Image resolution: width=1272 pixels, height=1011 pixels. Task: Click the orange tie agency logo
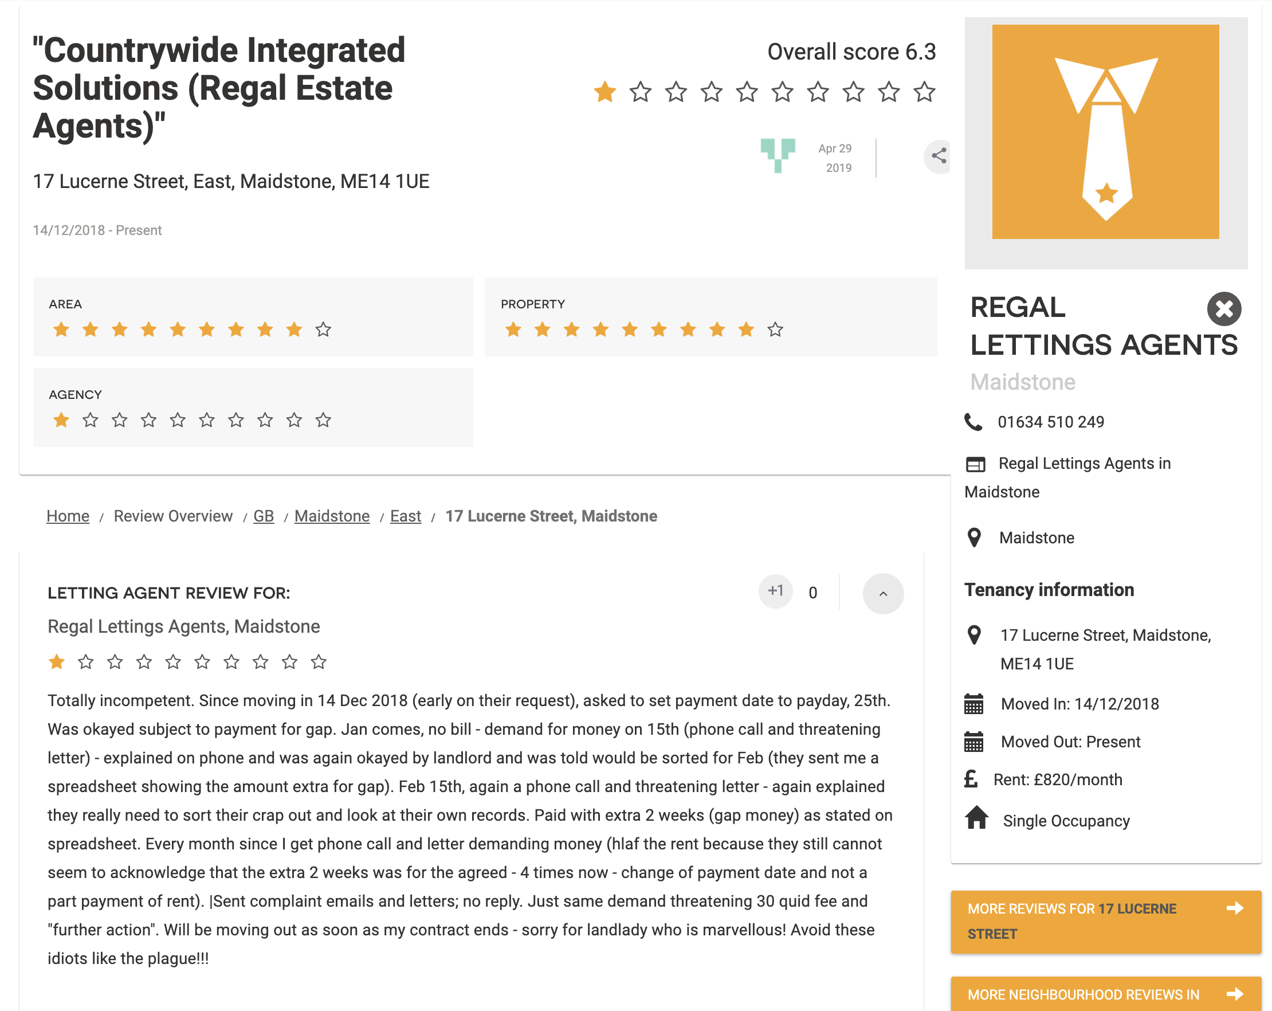click(1105, 132)
